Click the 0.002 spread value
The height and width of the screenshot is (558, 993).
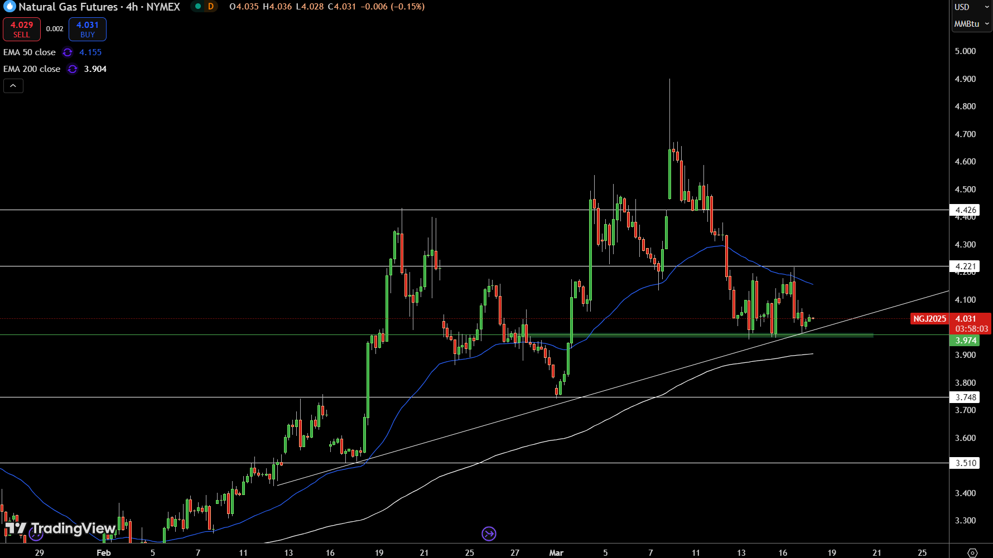tap(55, 29)
